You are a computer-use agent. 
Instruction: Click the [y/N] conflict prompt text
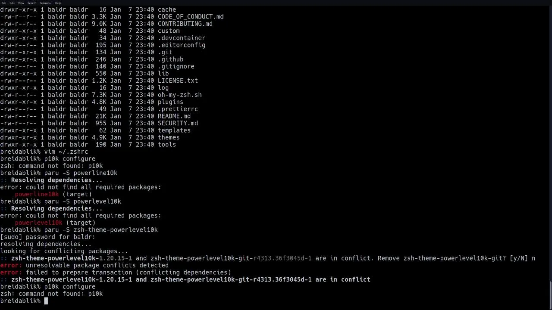pyautogui.click(x=518, y=258)
